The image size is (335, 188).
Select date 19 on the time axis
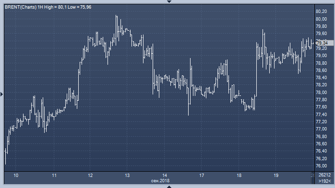[276, 176]
